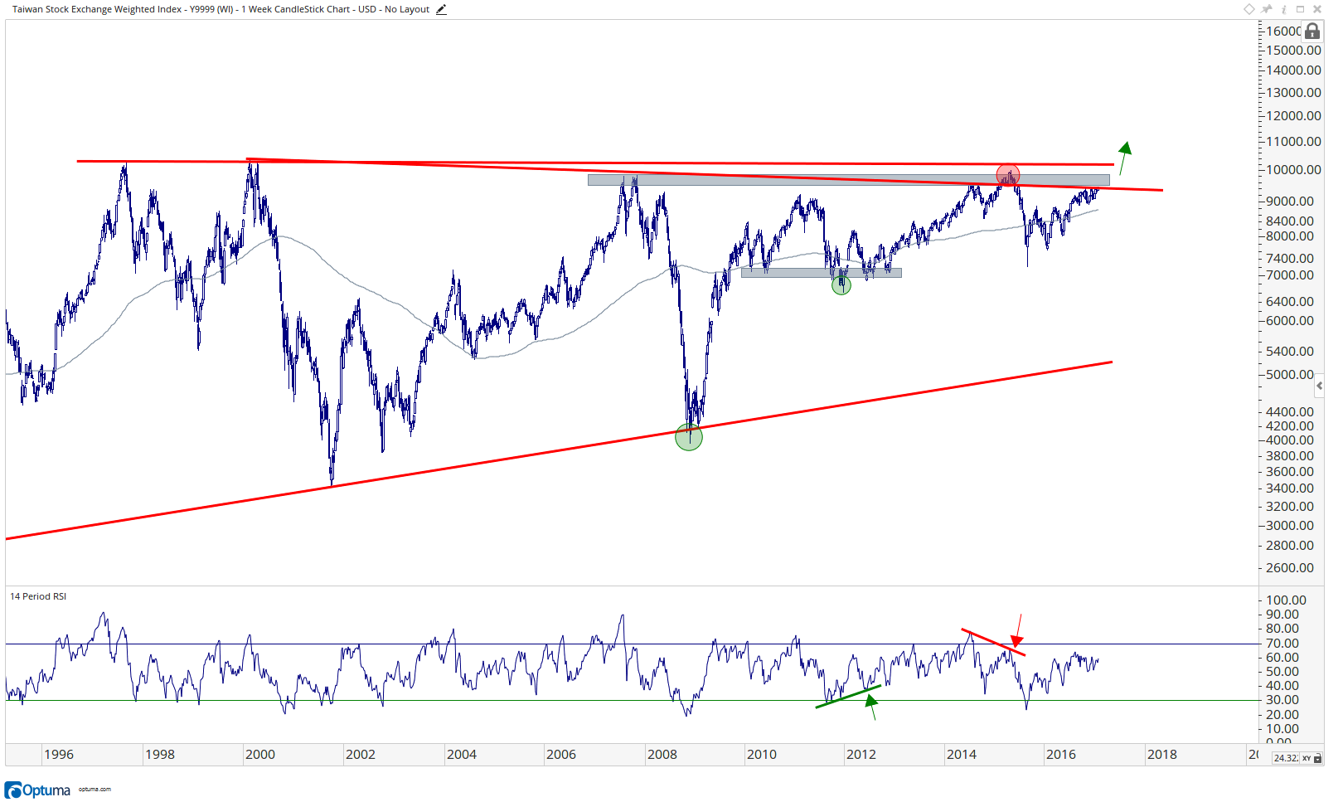Click the 14 Period RSI label
Screen dimensions: 1343x802
(x=38, y=596)
